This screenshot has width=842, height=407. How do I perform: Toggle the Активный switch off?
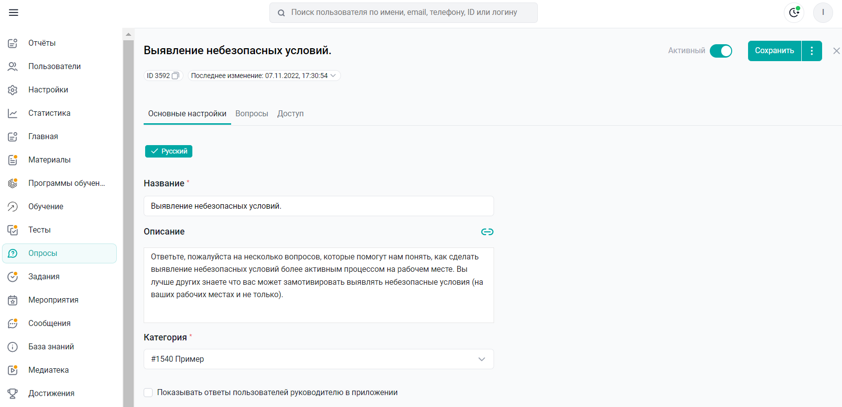[x=721, y=51]
